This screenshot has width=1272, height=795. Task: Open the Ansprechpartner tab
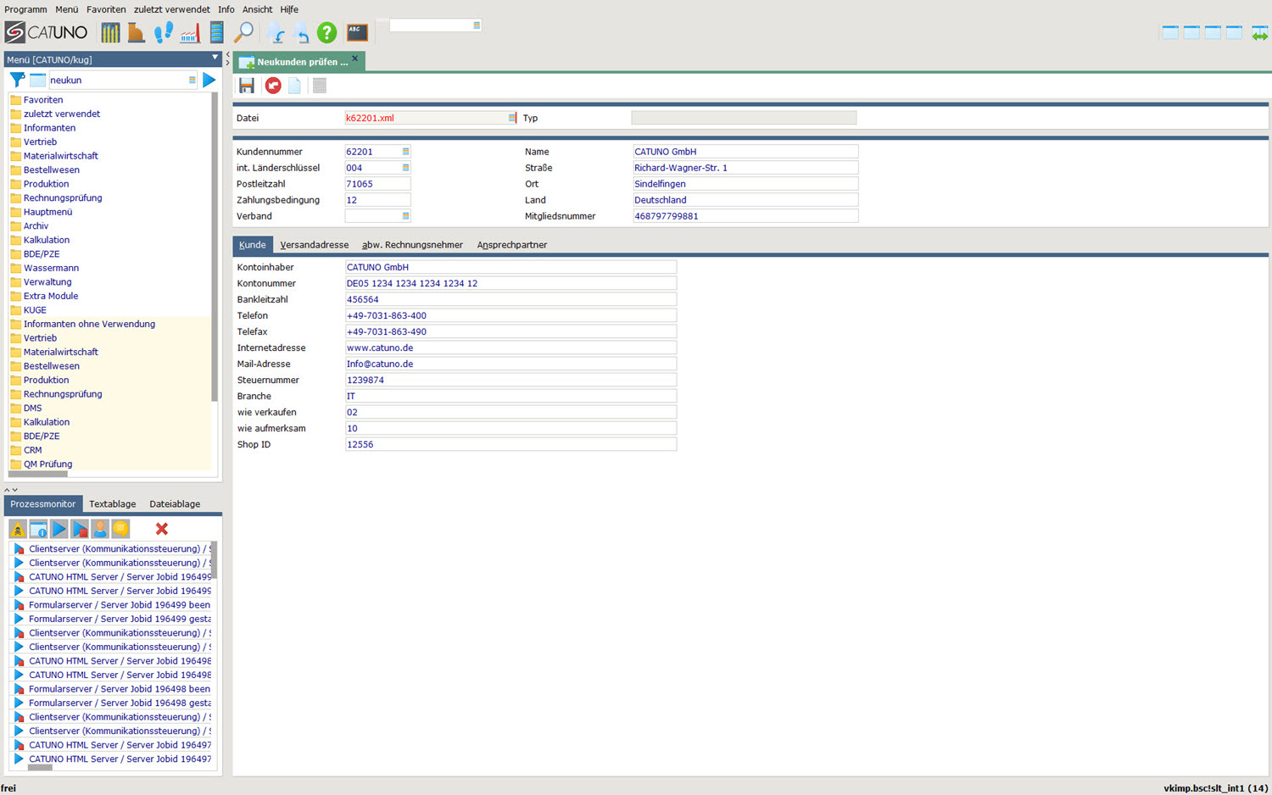(x=511, y=245)
